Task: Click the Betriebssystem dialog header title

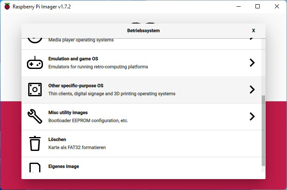Action: (143, 31)
